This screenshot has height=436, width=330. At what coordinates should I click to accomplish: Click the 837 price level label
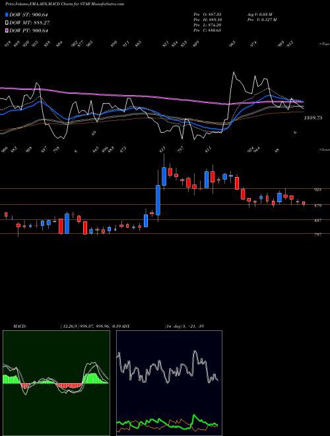click(317, 220)
